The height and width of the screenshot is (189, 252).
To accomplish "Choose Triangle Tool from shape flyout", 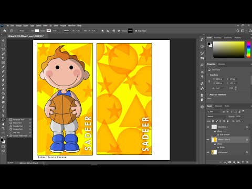I will point(18,126).
